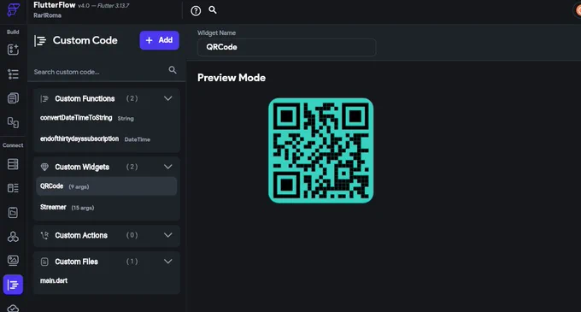Click the Custom Actions section icon
Viewport: 581px width, 312px height.
pos(44,235)
